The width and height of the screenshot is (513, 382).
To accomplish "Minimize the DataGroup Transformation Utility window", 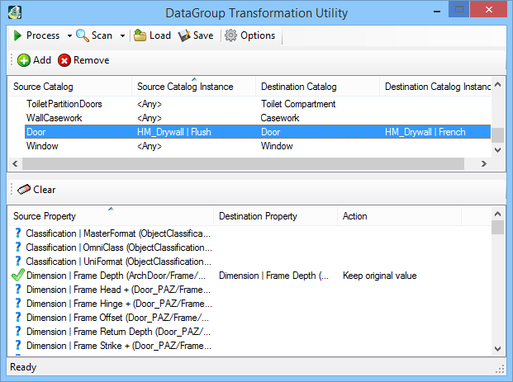I will click(437, 11).
